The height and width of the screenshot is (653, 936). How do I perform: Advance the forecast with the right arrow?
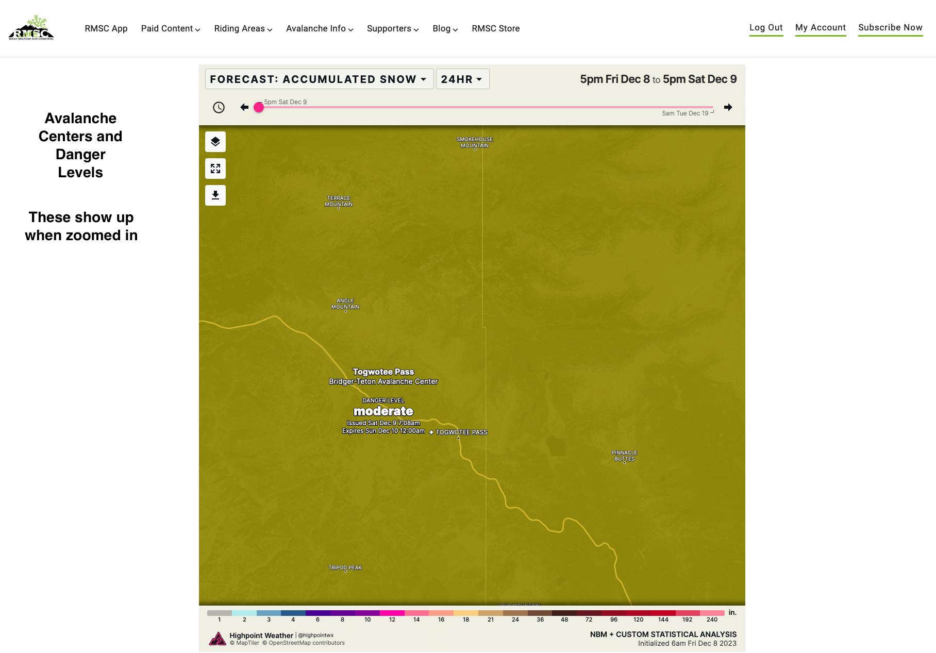click(728, 107)
